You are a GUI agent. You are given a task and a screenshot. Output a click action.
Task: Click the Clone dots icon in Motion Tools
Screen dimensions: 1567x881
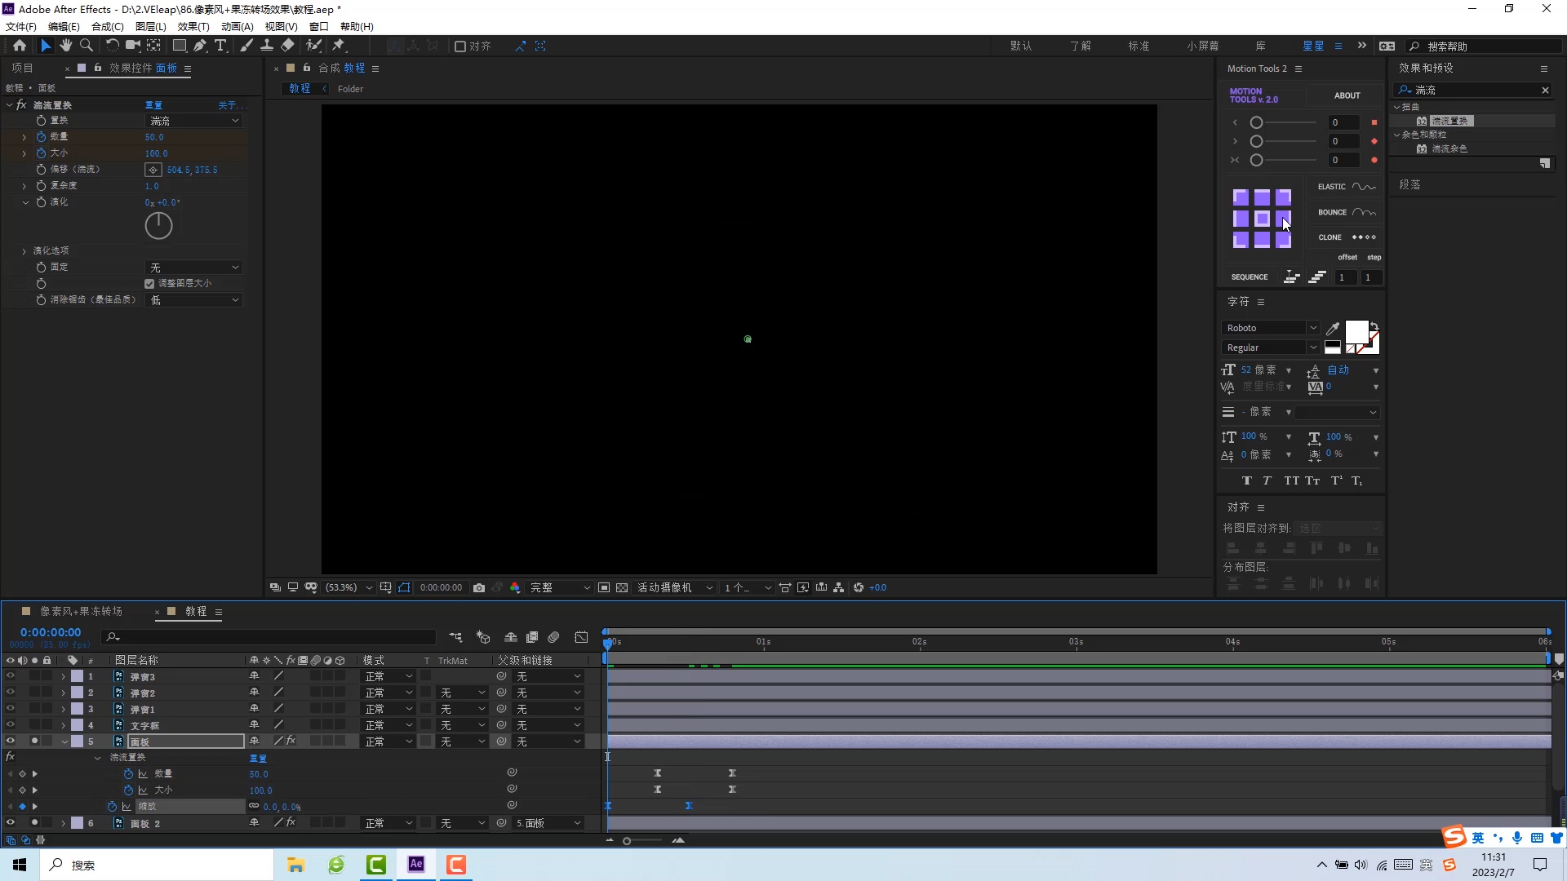click(x=1364, y=237)
